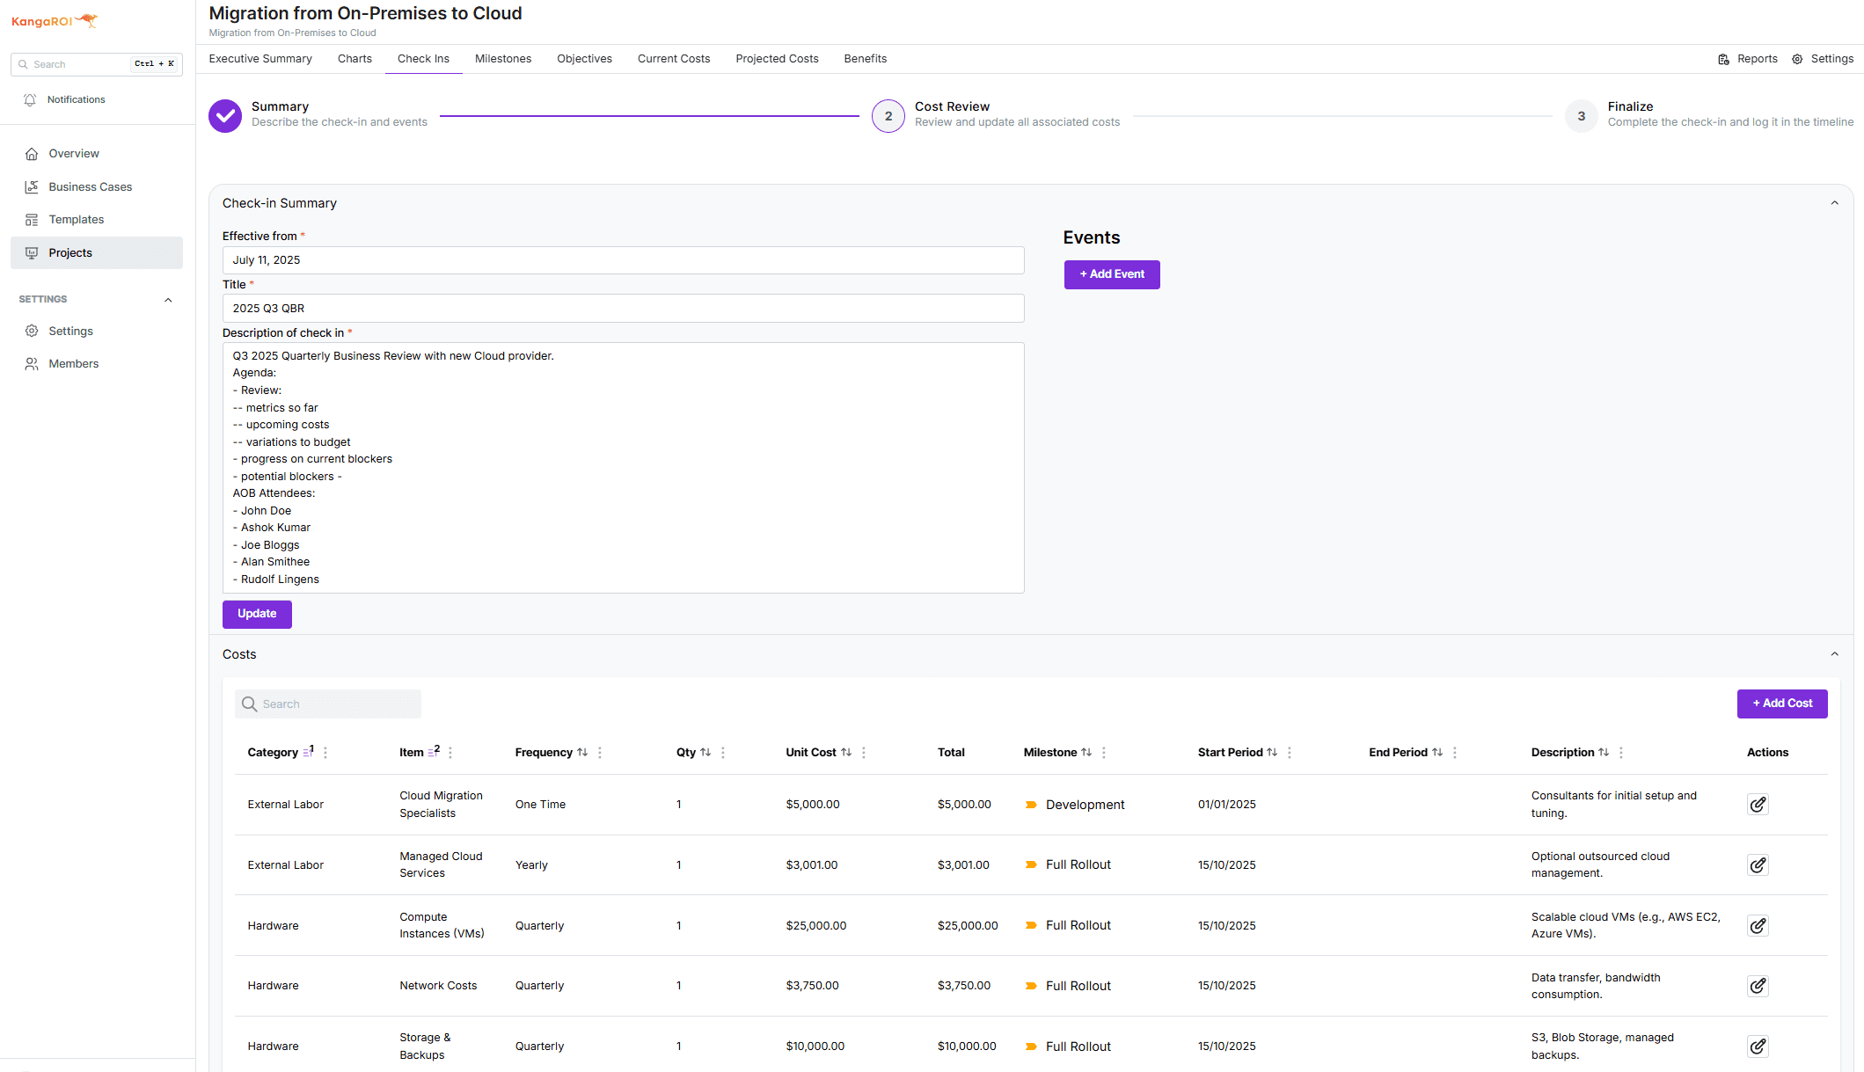Click the completed Summary step checkmark

(x=225, y=115)
